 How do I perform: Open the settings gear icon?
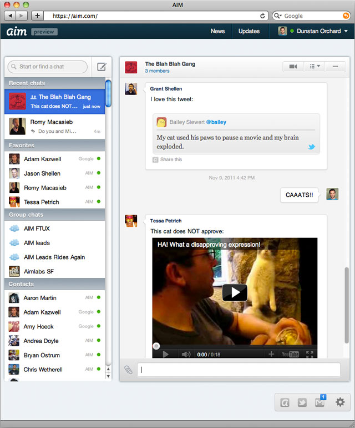(340, 402)
